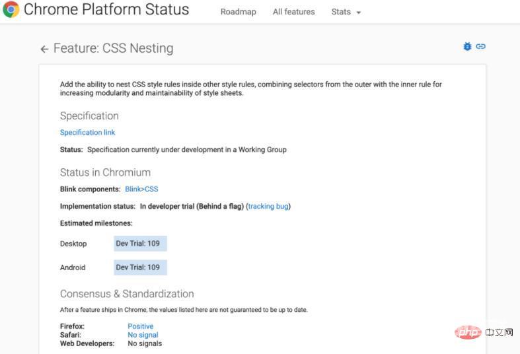Click the Android Dev Trial: 109 milestone

pos(140,267)
